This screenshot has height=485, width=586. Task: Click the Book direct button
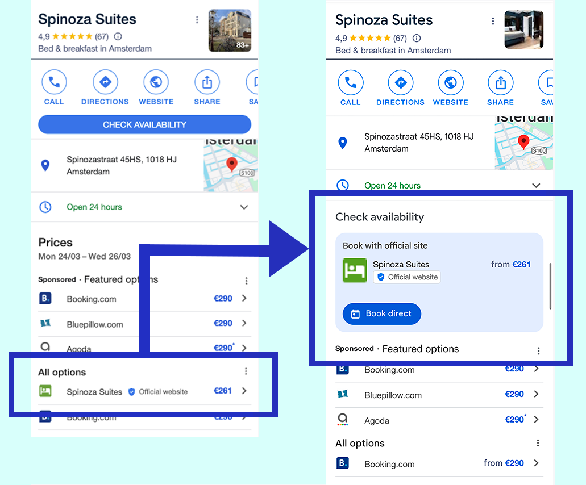tap(381, 313)
